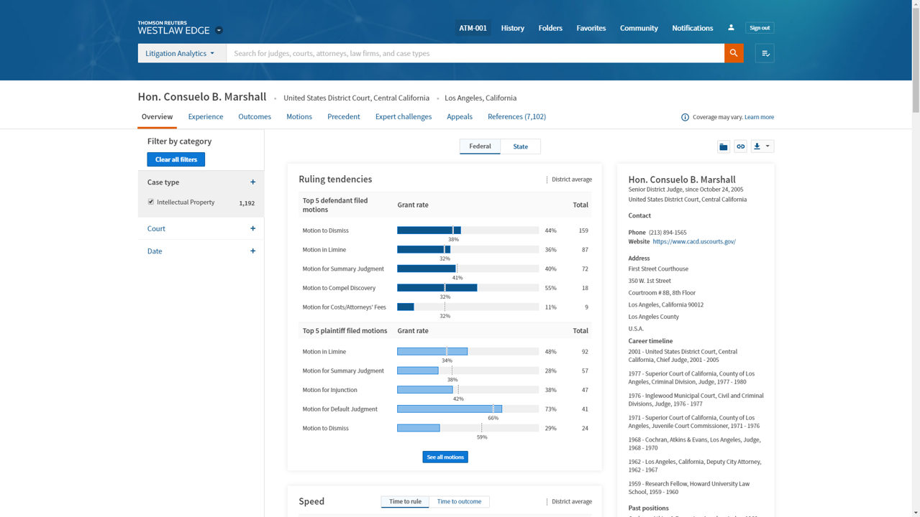Viewport: 920px width, 517px height.
Task: Uncheck the Intellectual Property checkbox
Action: [x=151, y=202]
